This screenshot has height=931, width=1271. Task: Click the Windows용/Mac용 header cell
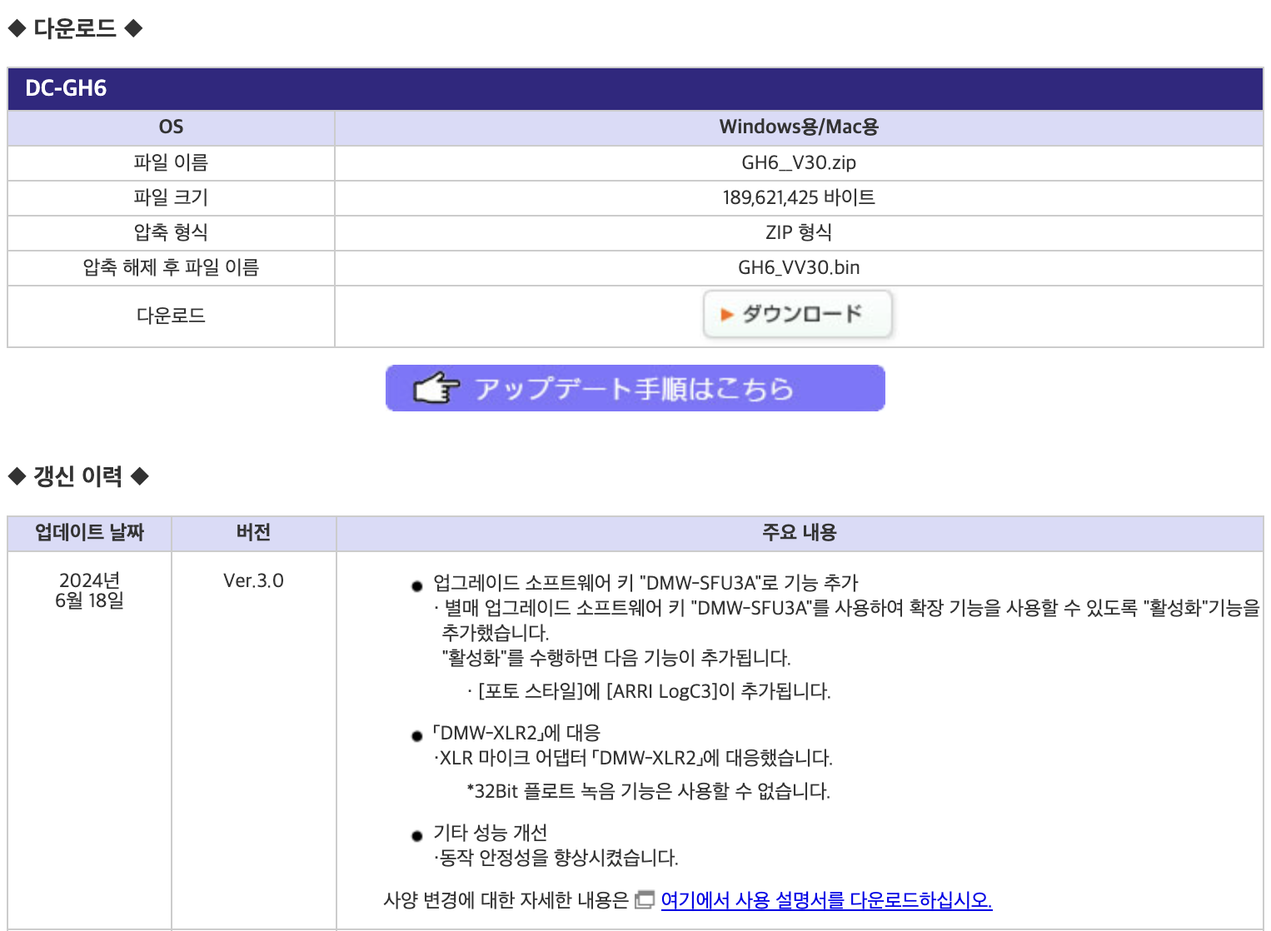tap(799, 127)
